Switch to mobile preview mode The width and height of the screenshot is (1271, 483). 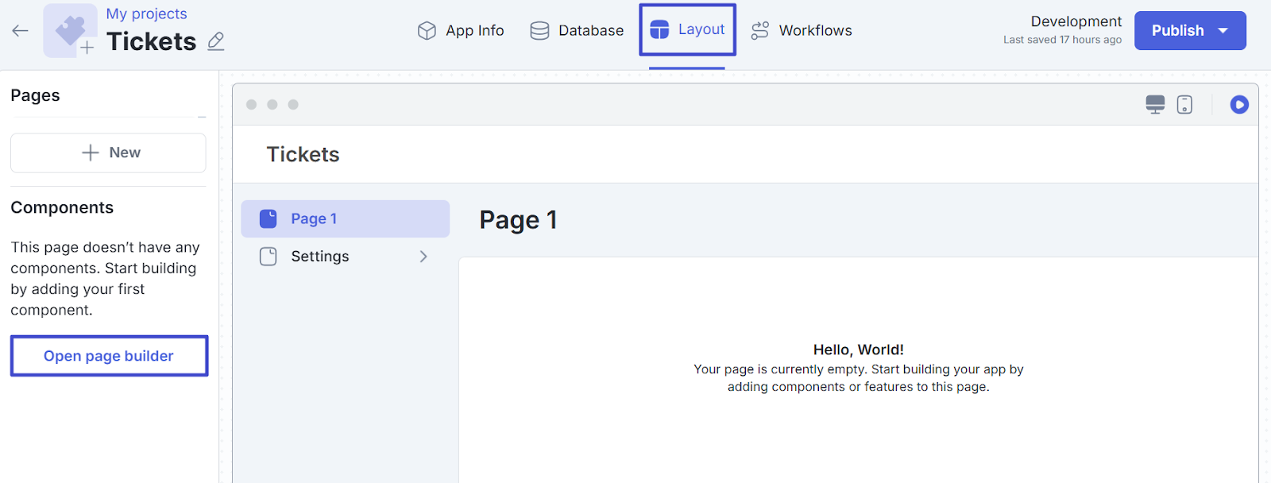click(1184, 105)
